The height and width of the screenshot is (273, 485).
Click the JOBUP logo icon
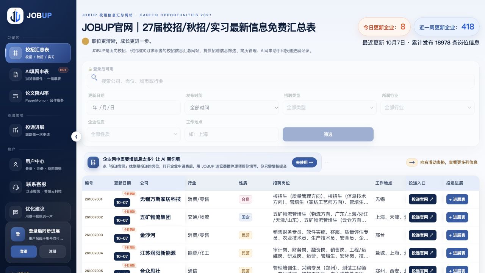click(15, 16)
